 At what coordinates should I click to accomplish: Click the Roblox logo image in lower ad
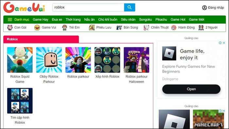click(x=174, y=119)
